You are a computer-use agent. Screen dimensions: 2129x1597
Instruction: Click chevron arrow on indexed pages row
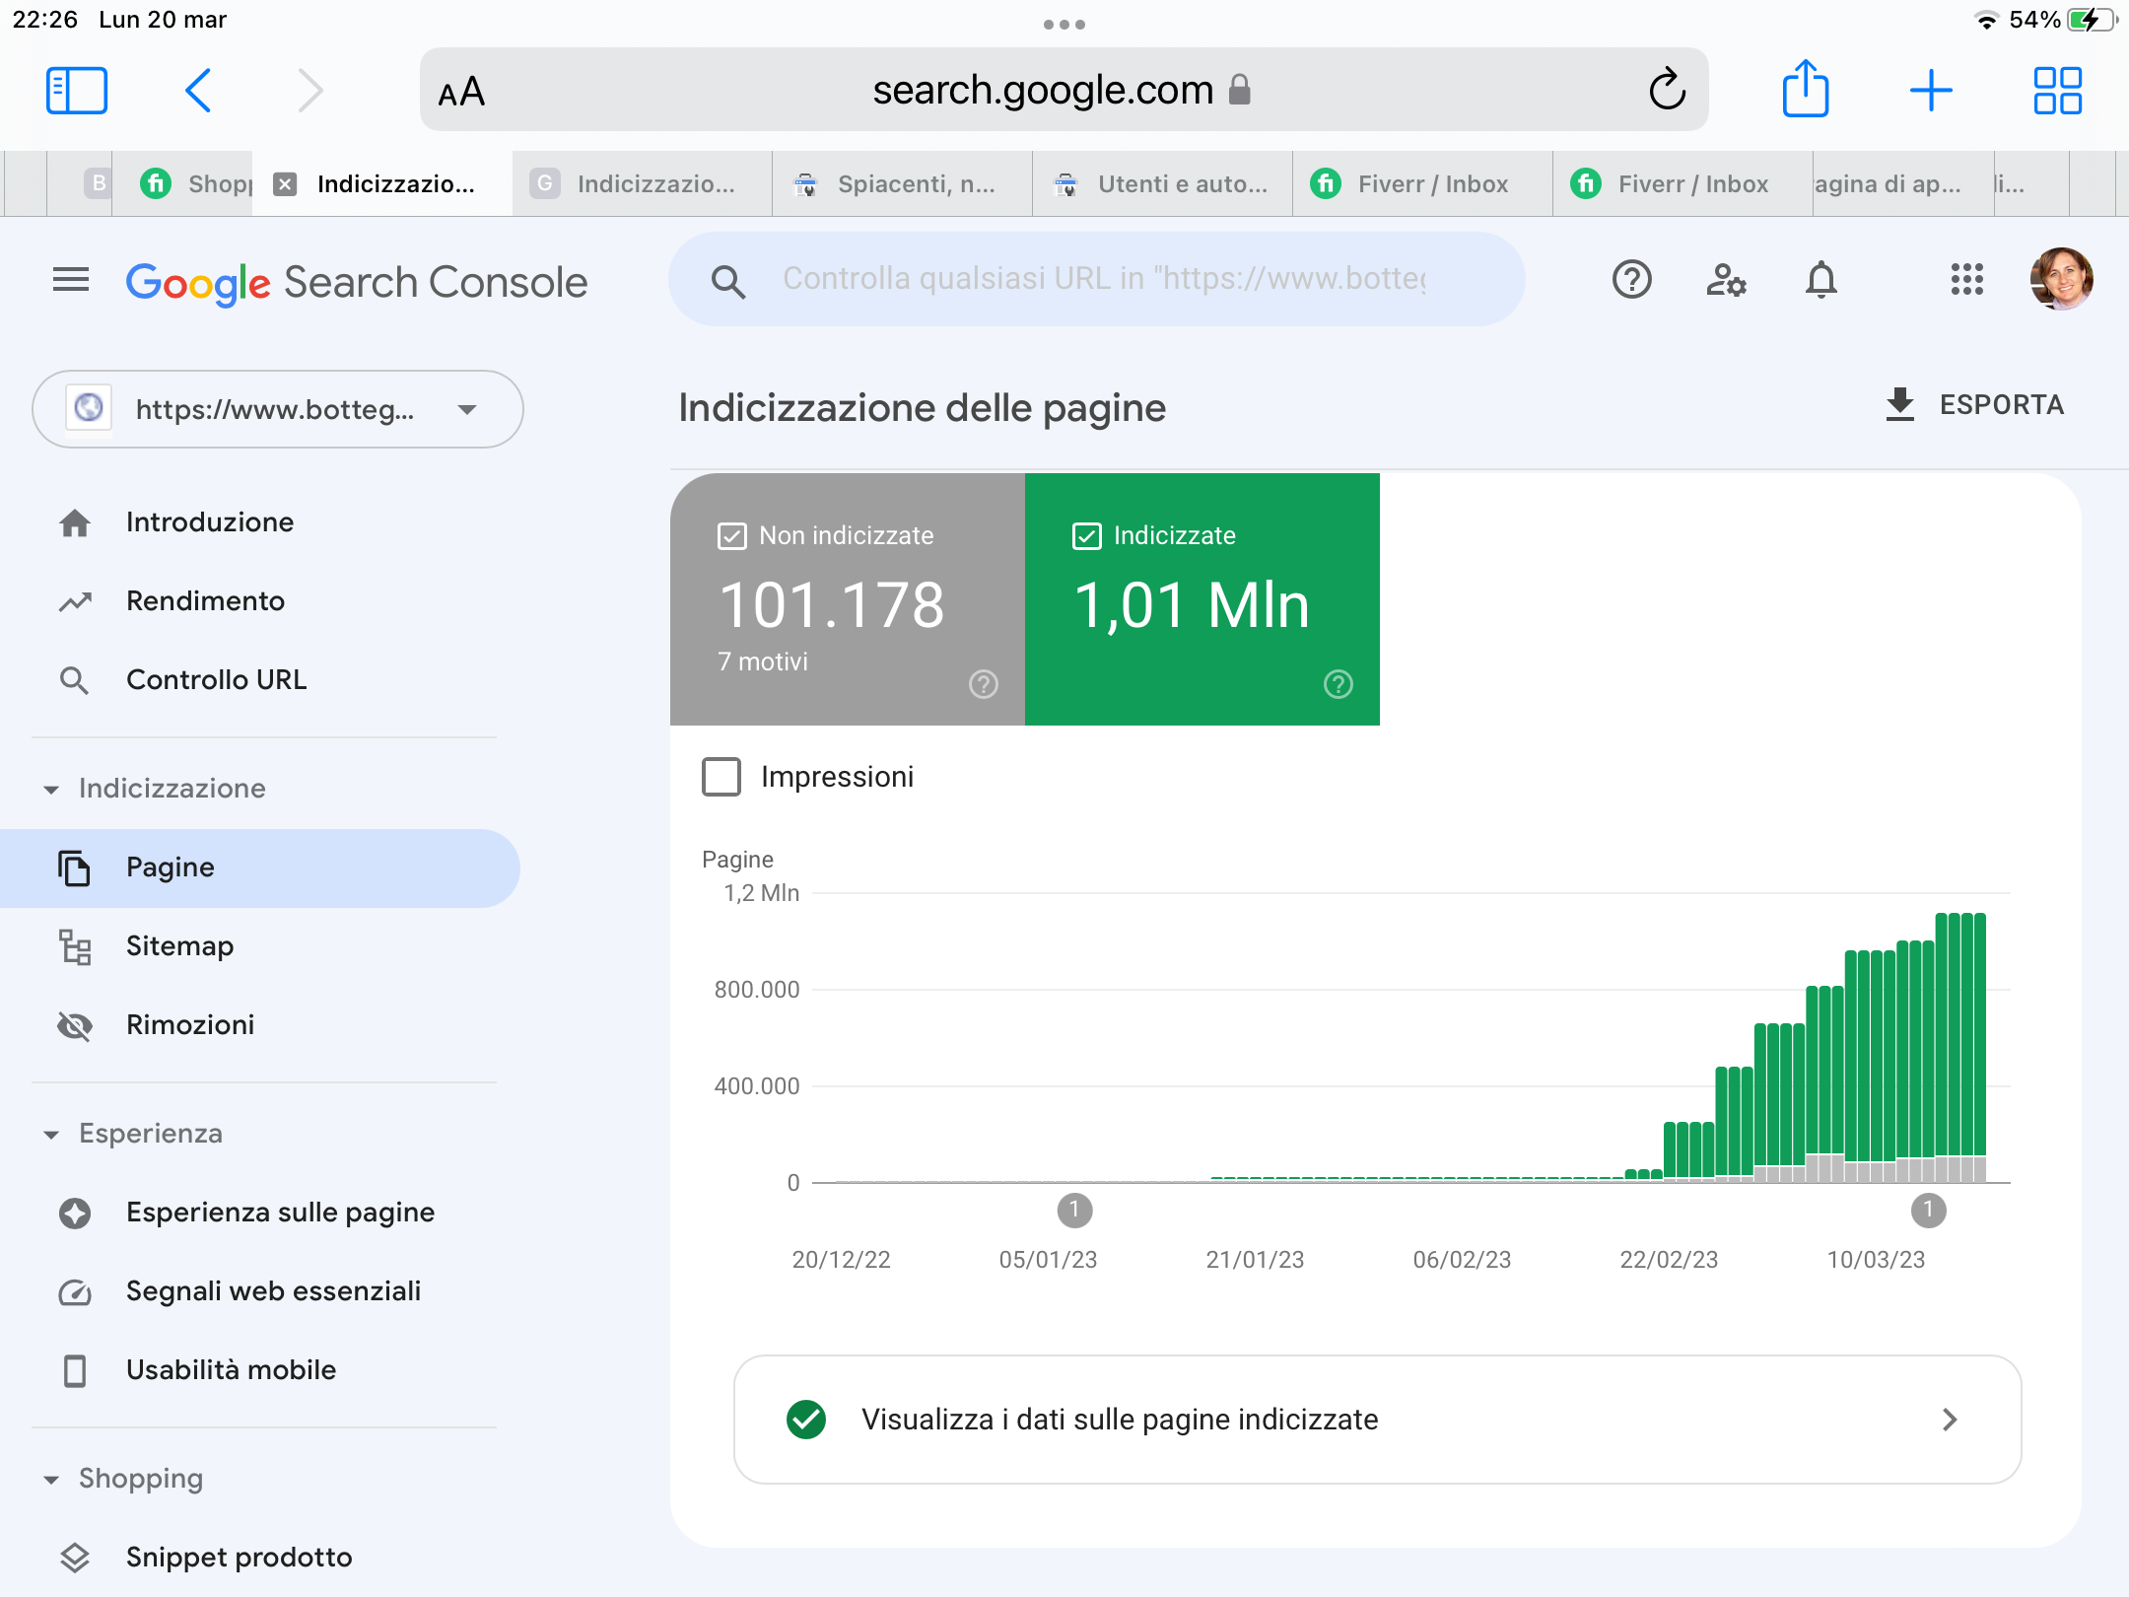click(1950, 1420)
